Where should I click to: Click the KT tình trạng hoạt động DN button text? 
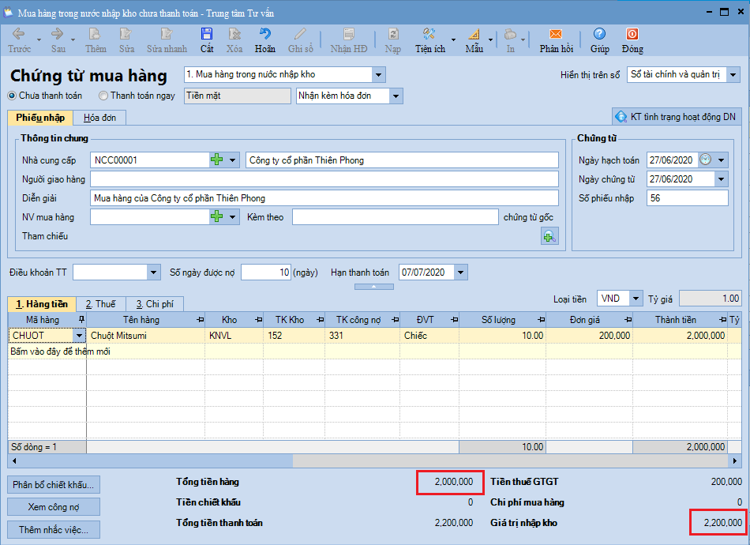[x=683, y=117]
